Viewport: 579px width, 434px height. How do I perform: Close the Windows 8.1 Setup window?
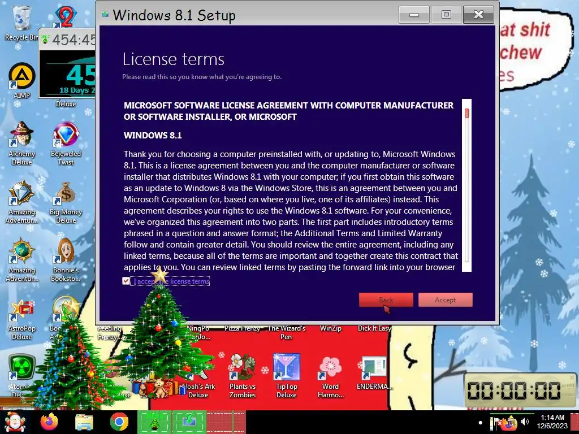pyautogui.click(x=478, y=15)
